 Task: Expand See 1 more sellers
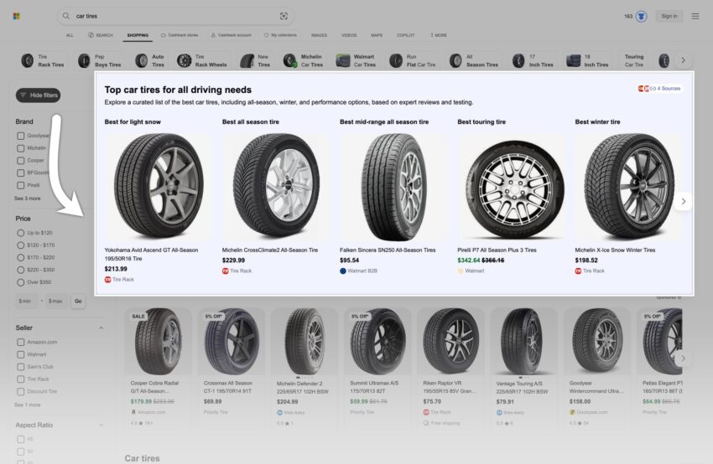tap(28, 405)
